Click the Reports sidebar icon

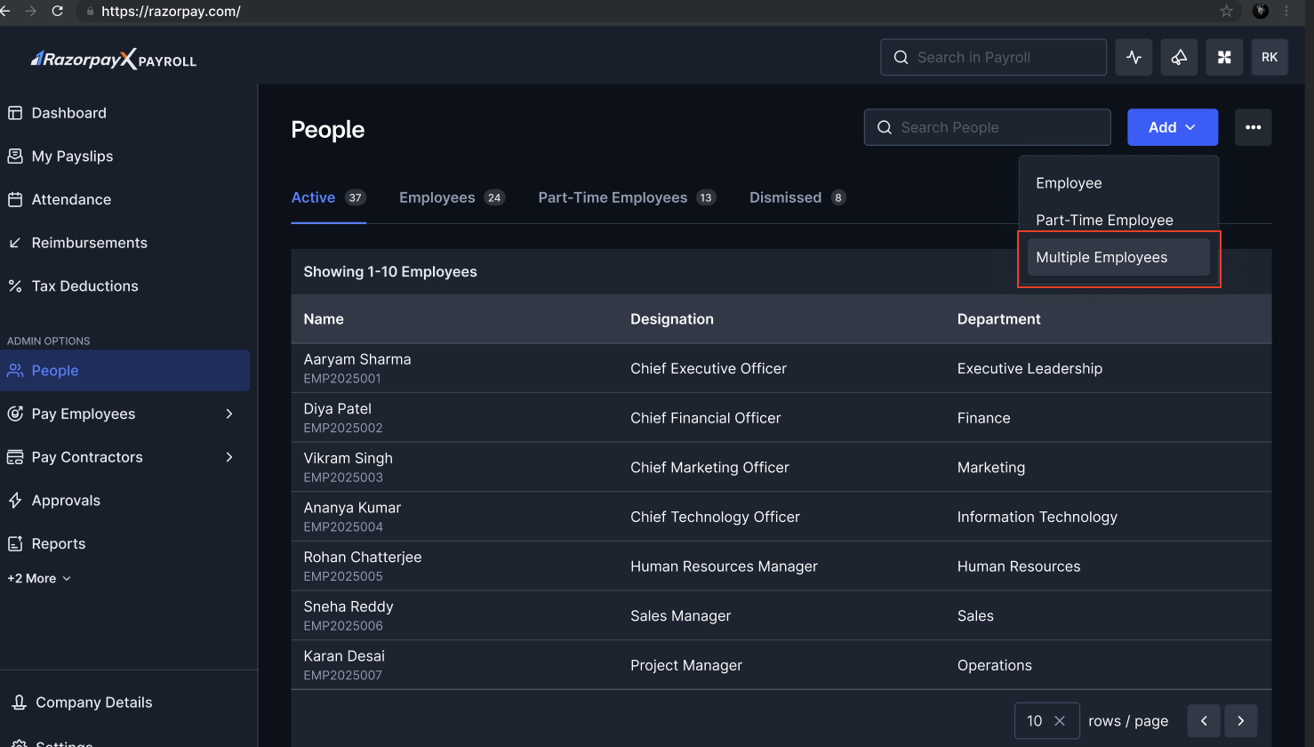pos(15,543)
